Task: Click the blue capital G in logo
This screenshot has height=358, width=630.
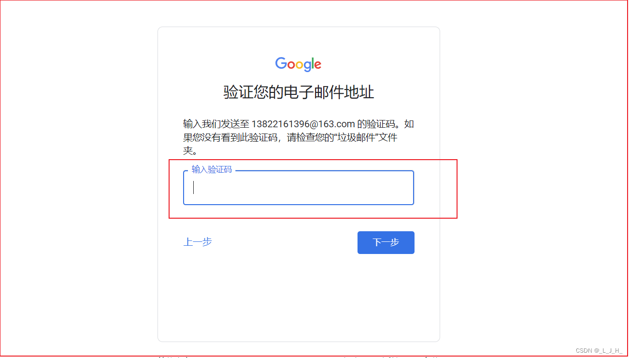Action: (x=281, y=63)
